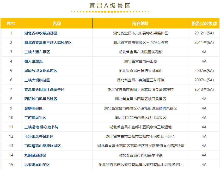Click the level cell 2012年(5A)
The height and width of the screenshot is (169, 220).
[x=204, y=33]
